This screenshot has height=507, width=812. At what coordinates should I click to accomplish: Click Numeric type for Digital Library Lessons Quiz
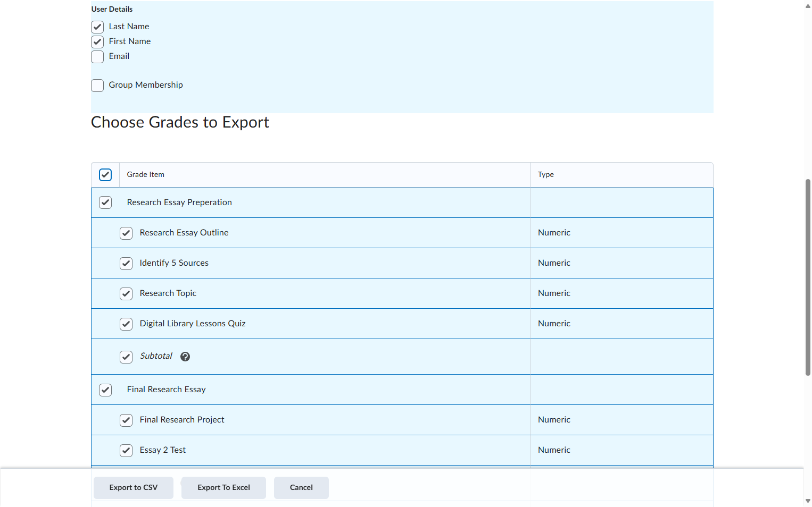click(554, 324)
